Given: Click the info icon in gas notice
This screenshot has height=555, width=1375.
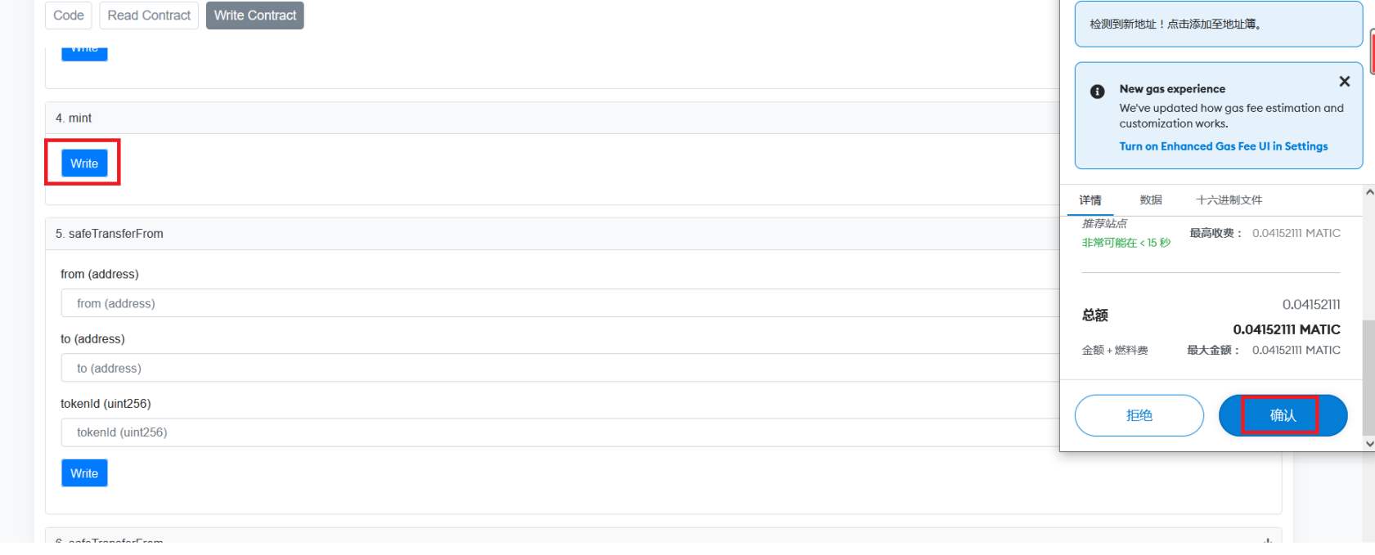Looking at the screenshot, I should point(1098,92).
